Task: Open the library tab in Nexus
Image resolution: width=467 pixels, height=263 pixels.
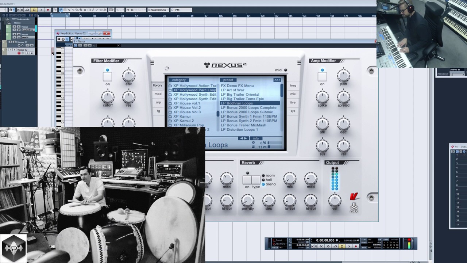Action: point(158,85)
